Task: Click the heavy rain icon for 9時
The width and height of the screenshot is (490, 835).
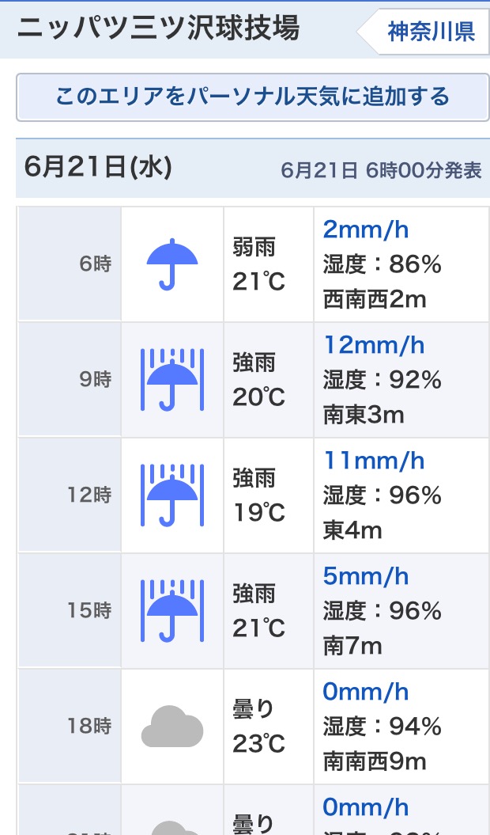Action: coord(172,380)
